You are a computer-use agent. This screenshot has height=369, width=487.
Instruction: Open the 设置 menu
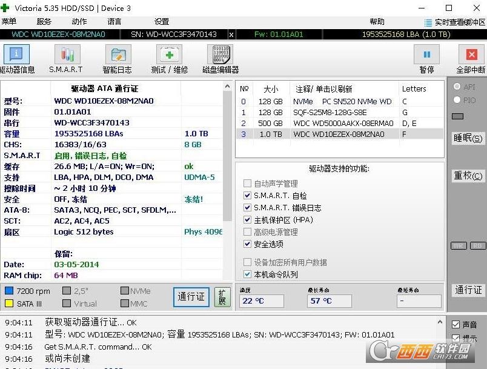(162, 21)
